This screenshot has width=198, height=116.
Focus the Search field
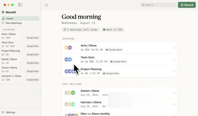158,5
